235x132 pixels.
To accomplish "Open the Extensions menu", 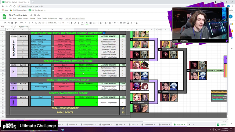I will tap(53, 18).
